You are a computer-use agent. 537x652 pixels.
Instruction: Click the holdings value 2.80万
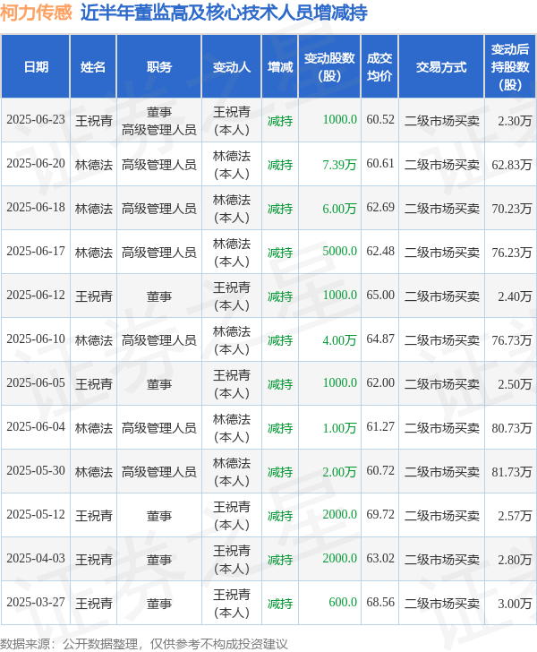tap(515, 560)
